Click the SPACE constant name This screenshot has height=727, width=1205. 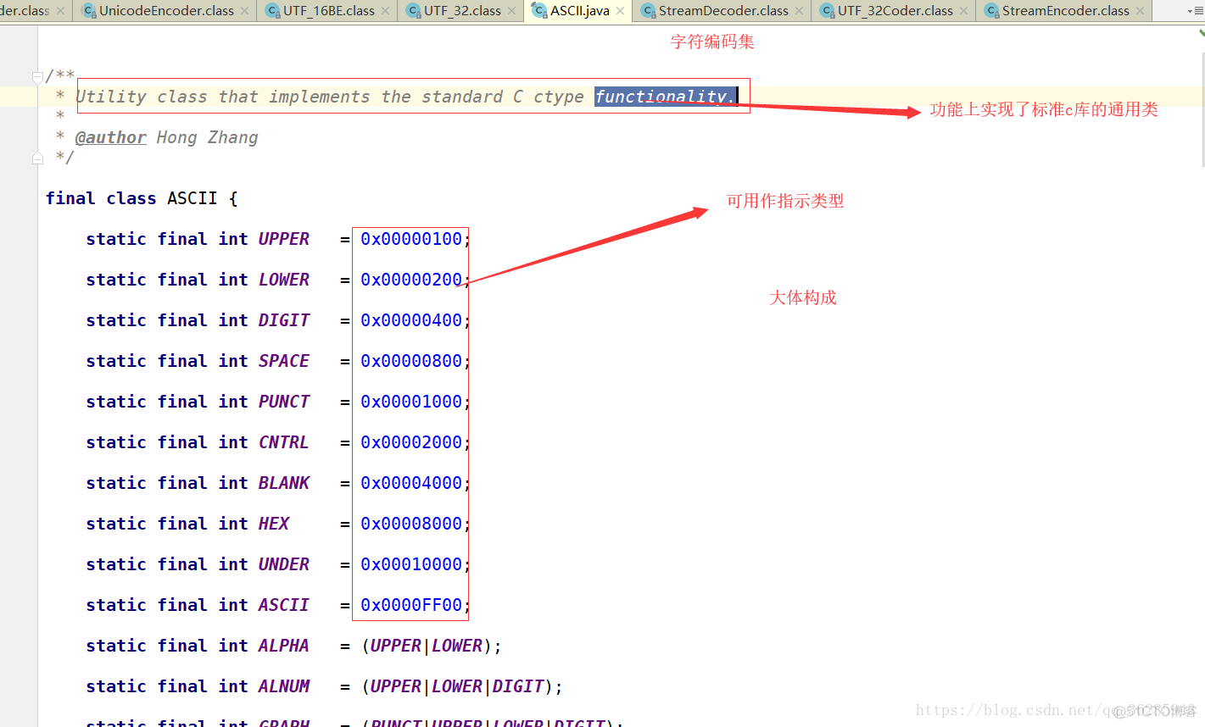284,361
